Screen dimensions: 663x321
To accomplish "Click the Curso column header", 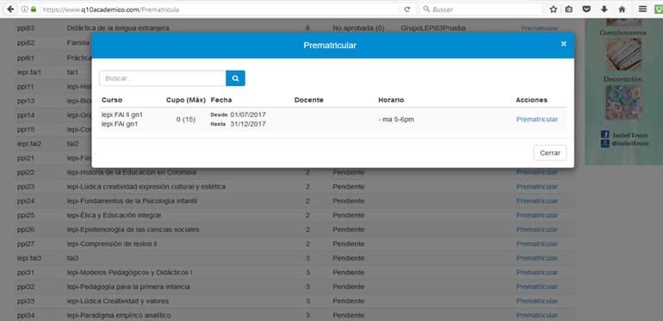I will pos(112,100).
